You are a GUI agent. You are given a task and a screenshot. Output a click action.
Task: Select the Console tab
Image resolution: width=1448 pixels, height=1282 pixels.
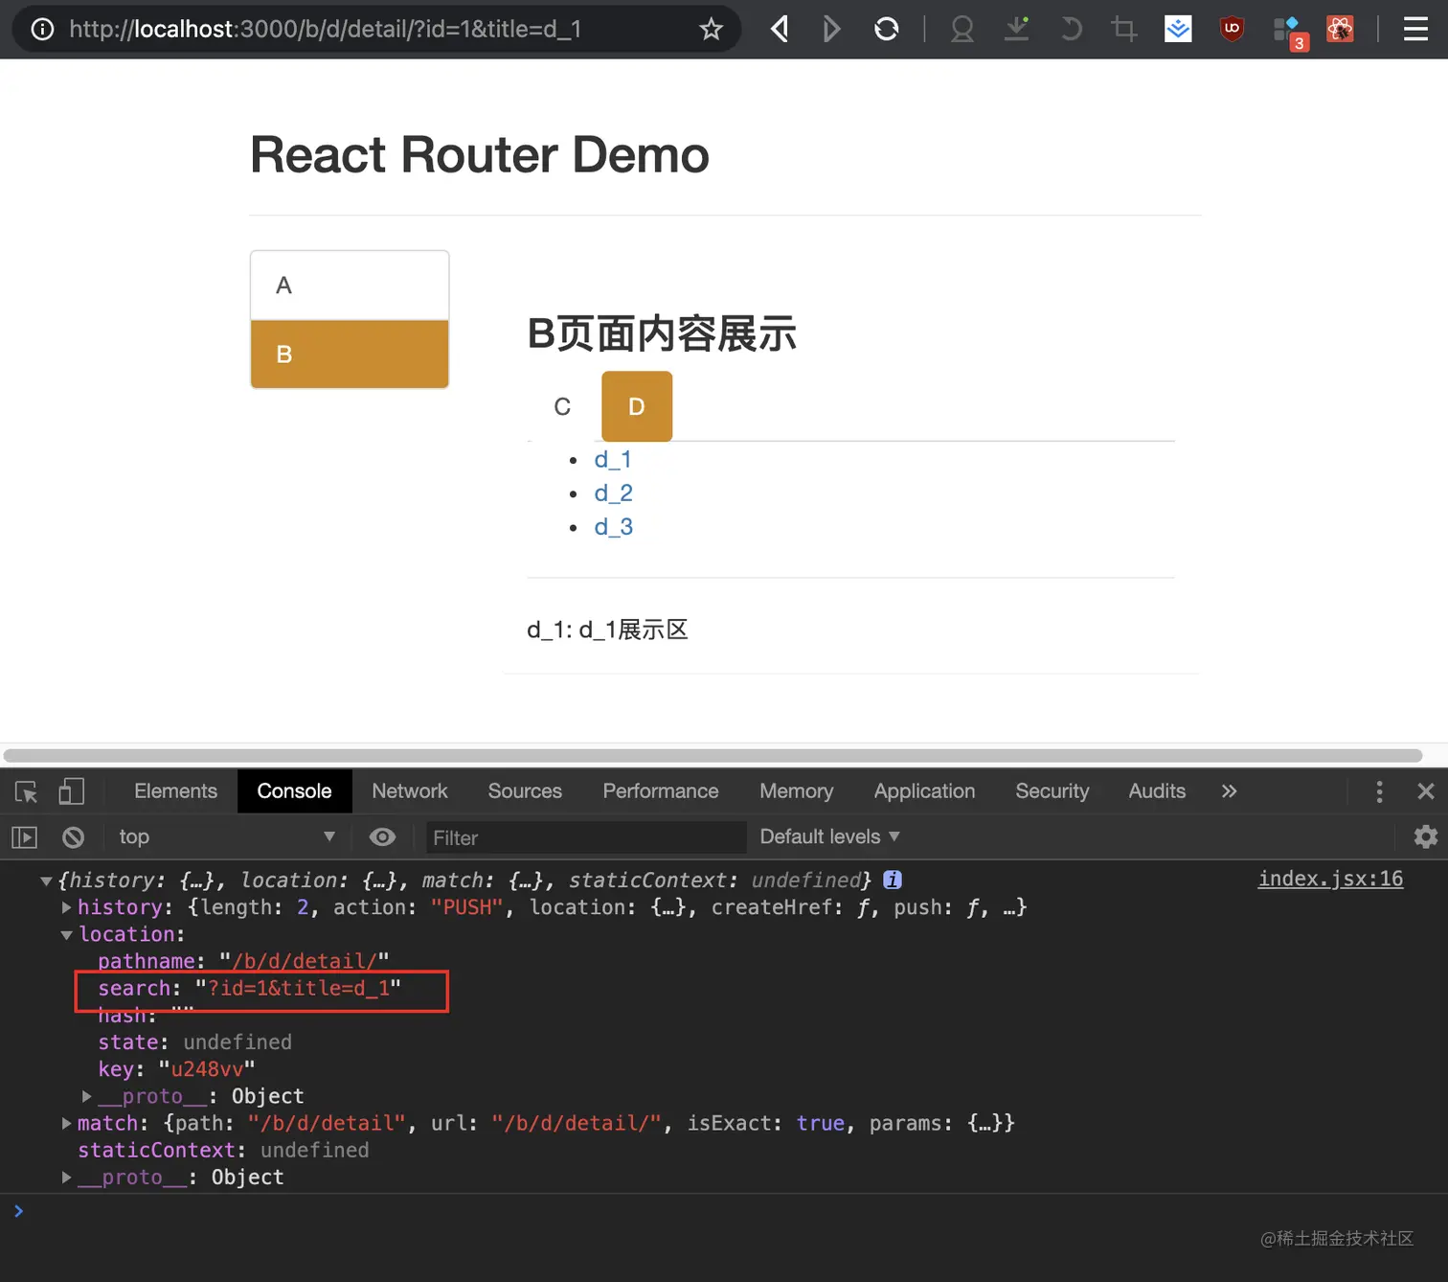(x=294, y=791)
